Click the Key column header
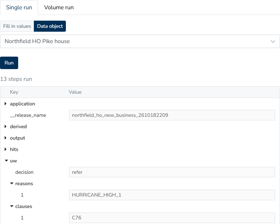This screenshot has width=280, height=224. [x=14, y=92]
